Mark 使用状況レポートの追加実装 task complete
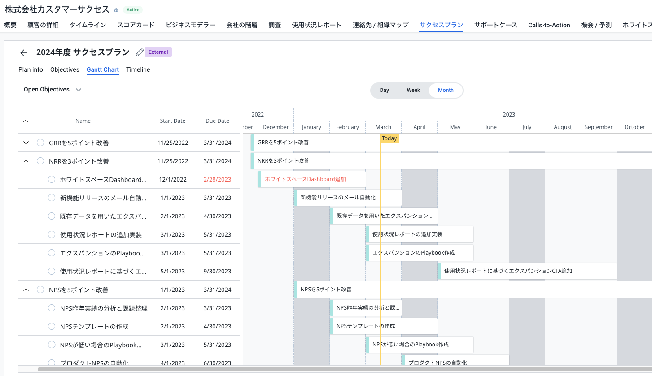 (52, 235)
